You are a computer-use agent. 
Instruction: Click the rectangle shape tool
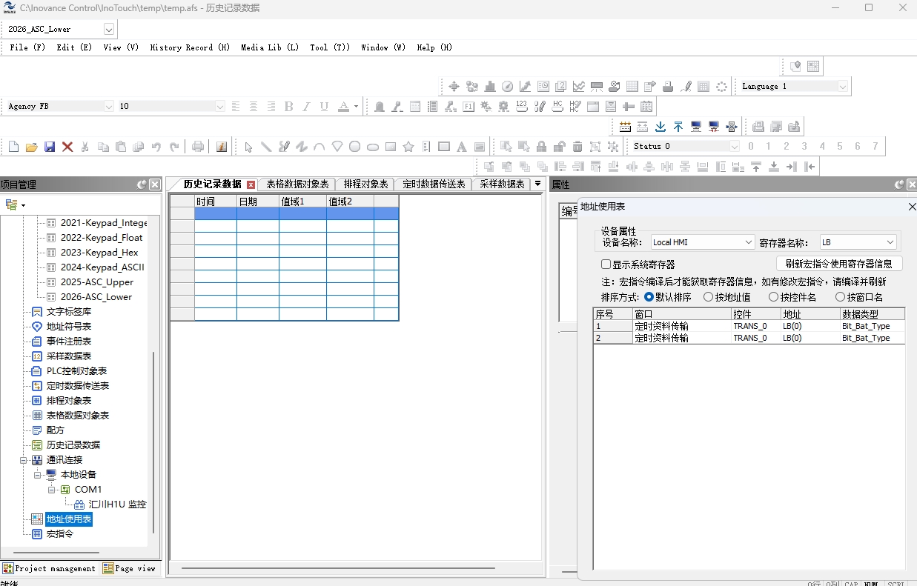(391, 147)
